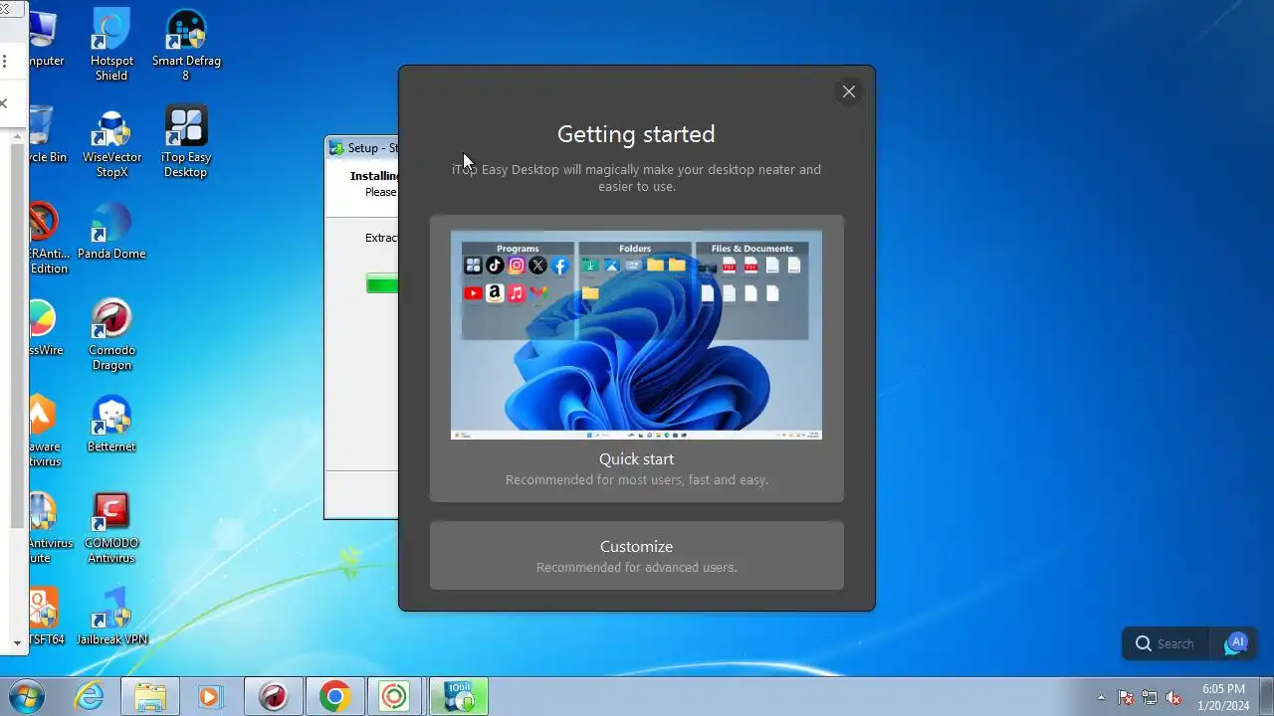The height and width of the screenshot is (716, 1274).
Task: Choose the Customize option for advanced users
Action: click(x=636, y=556)
